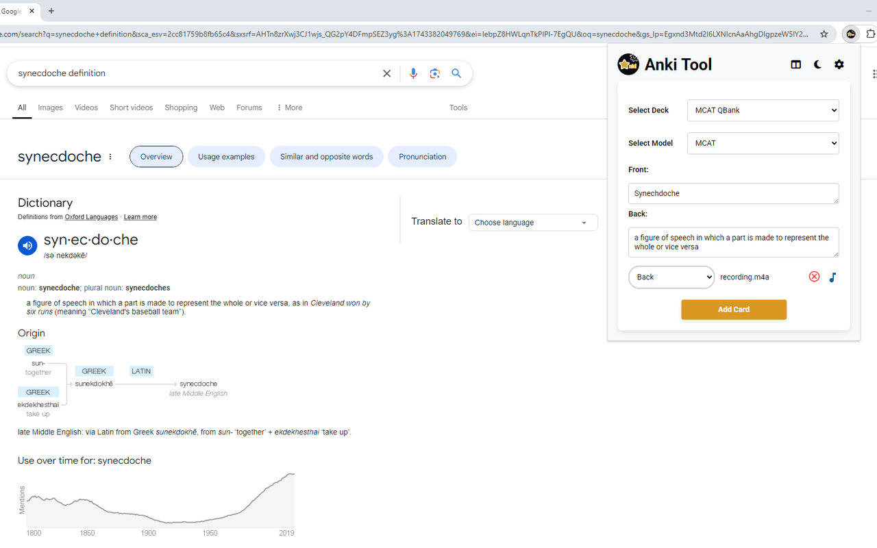Play the recording.m4a music note icon
The image size is (877, 548).
click(x=832, y=277)
